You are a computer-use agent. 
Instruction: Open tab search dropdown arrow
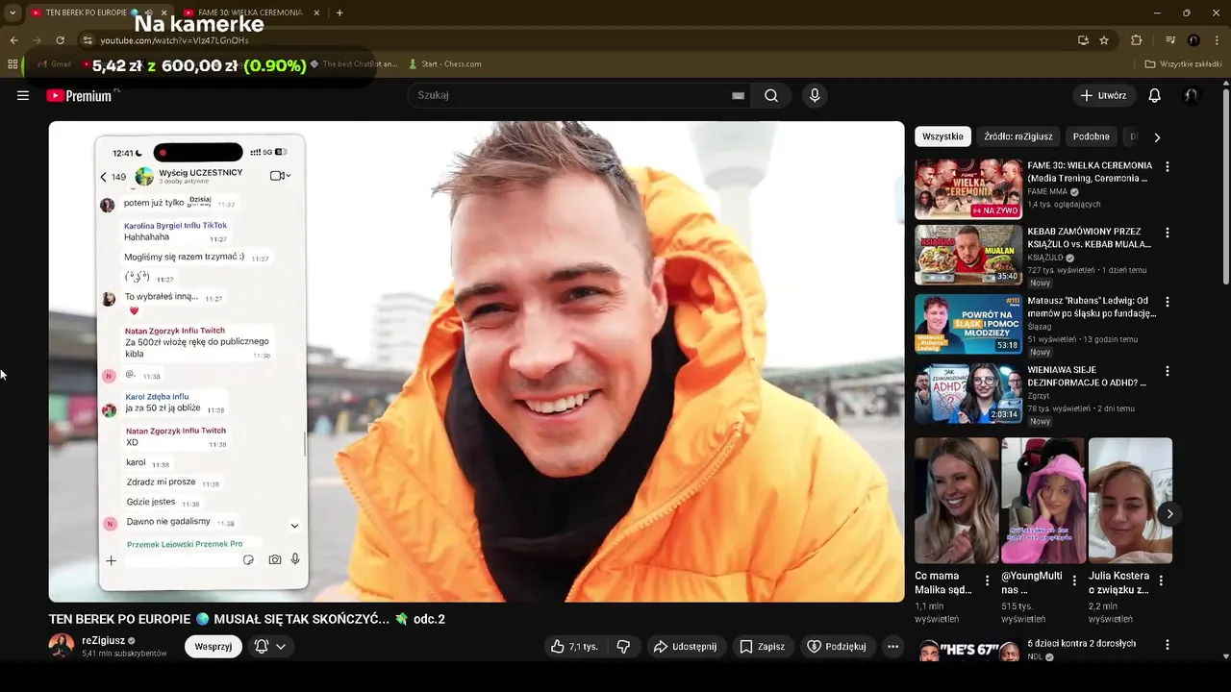(13, 12)
